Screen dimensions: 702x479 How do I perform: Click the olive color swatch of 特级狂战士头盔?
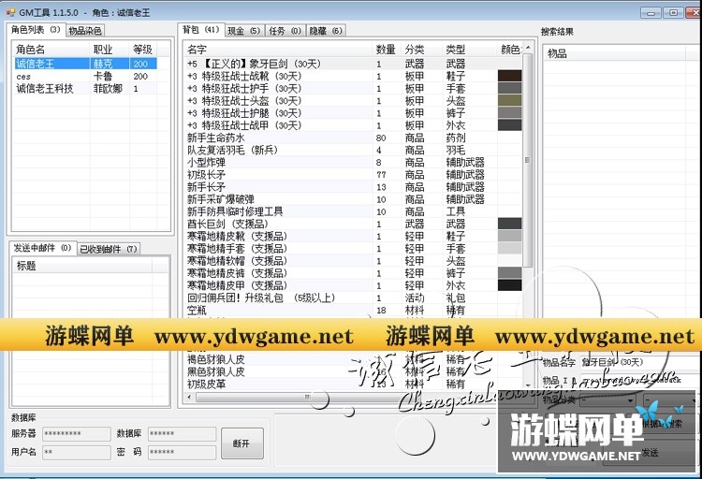click(x=509, y=100)
